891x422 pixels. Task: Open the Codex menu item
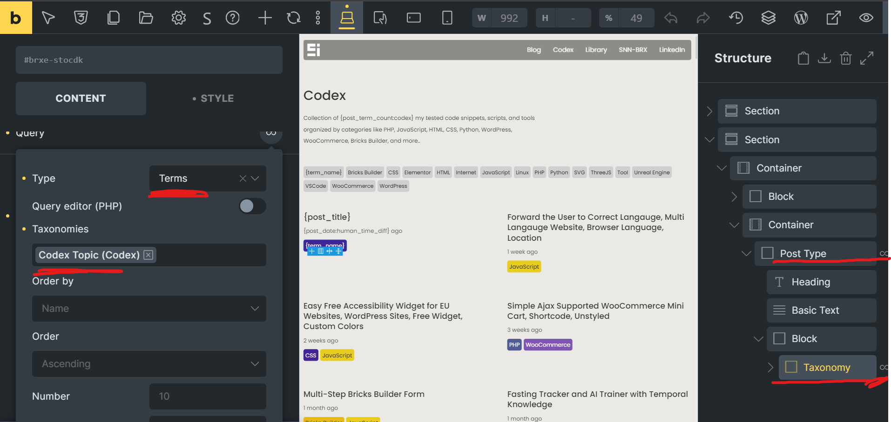pos(563,50)
